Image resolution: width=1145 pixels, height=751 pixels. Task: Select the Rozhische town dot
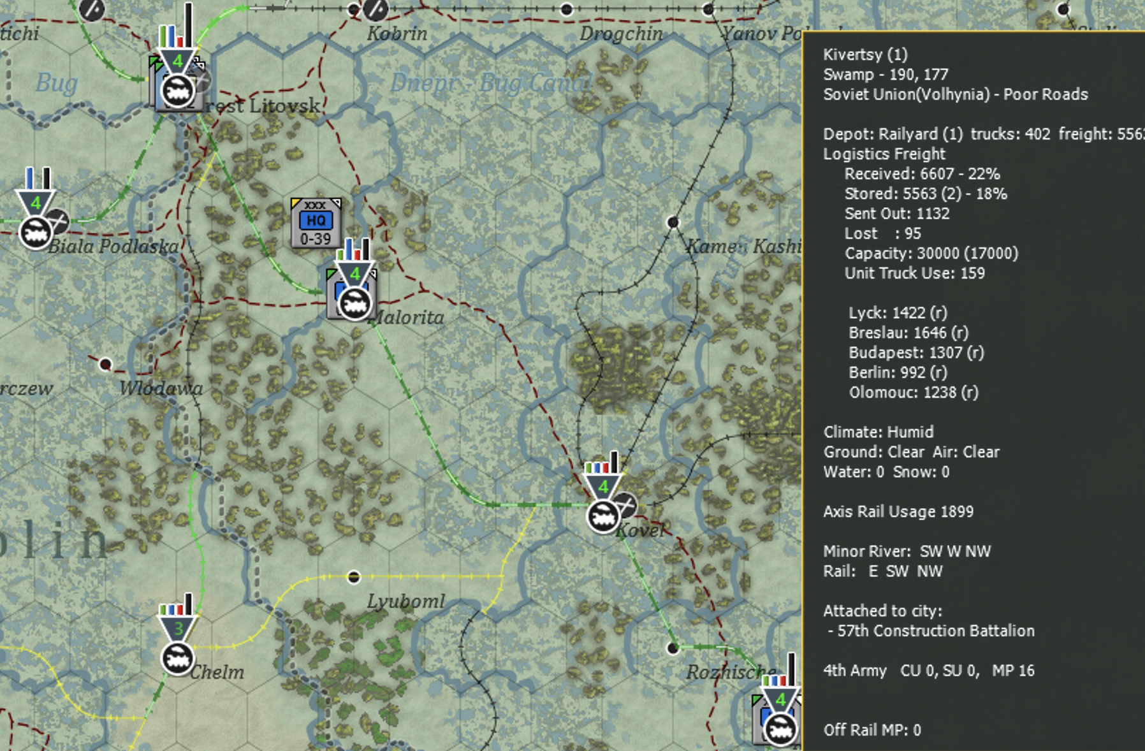pyautogui.click(x=673, y=648)
